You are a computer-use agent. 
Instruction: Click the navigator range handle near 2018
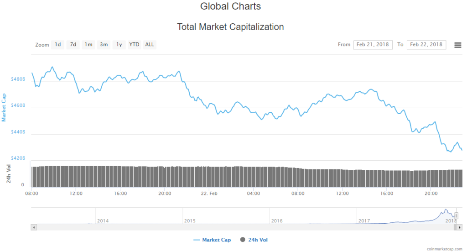point(456,215)
